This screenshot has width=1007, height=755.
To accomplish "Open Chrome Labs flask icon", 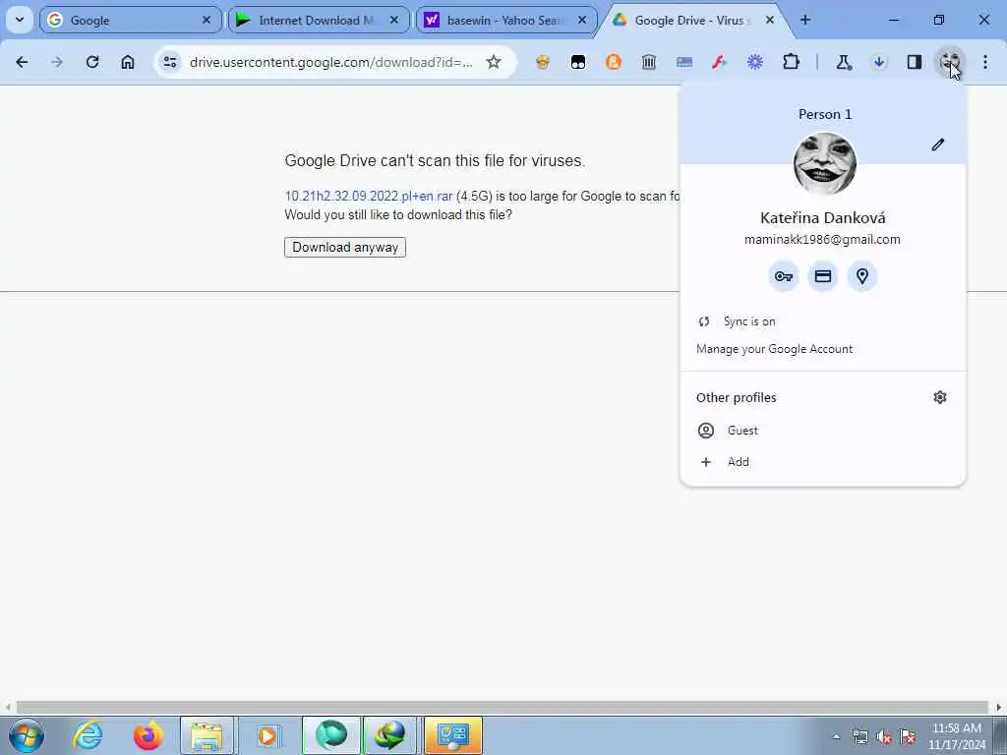I will (843, 62).
